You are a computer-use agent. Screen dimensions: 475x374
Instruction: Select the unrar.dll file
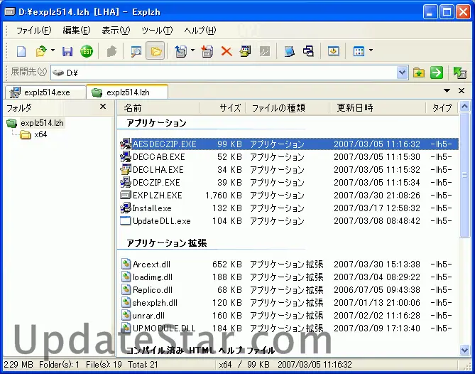(x=148, y=316)
